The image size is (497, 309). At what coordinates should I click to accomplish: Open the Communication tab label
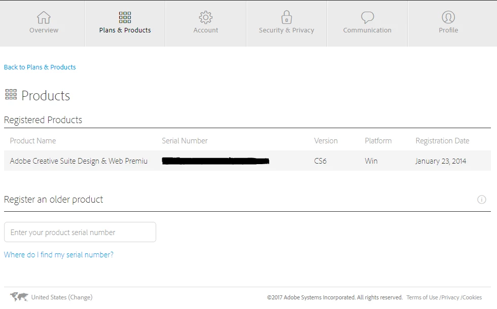click(367, 30)
